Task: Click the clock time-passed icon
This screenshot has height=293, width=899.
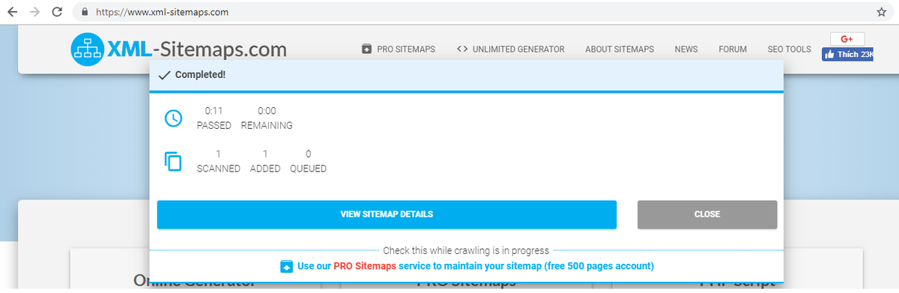Action: (x=173, y=118)
